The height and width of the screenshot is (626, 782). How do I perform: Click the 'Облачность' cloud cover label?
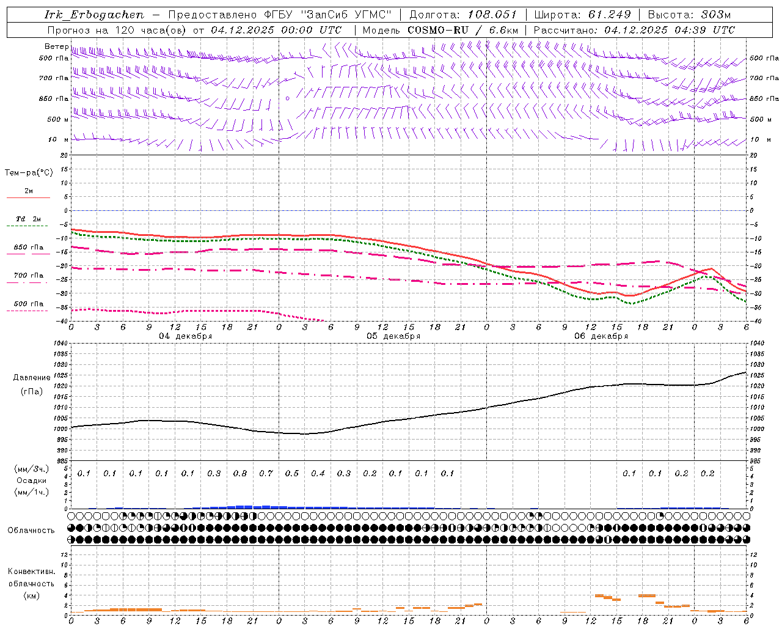(x=31, y=531)
